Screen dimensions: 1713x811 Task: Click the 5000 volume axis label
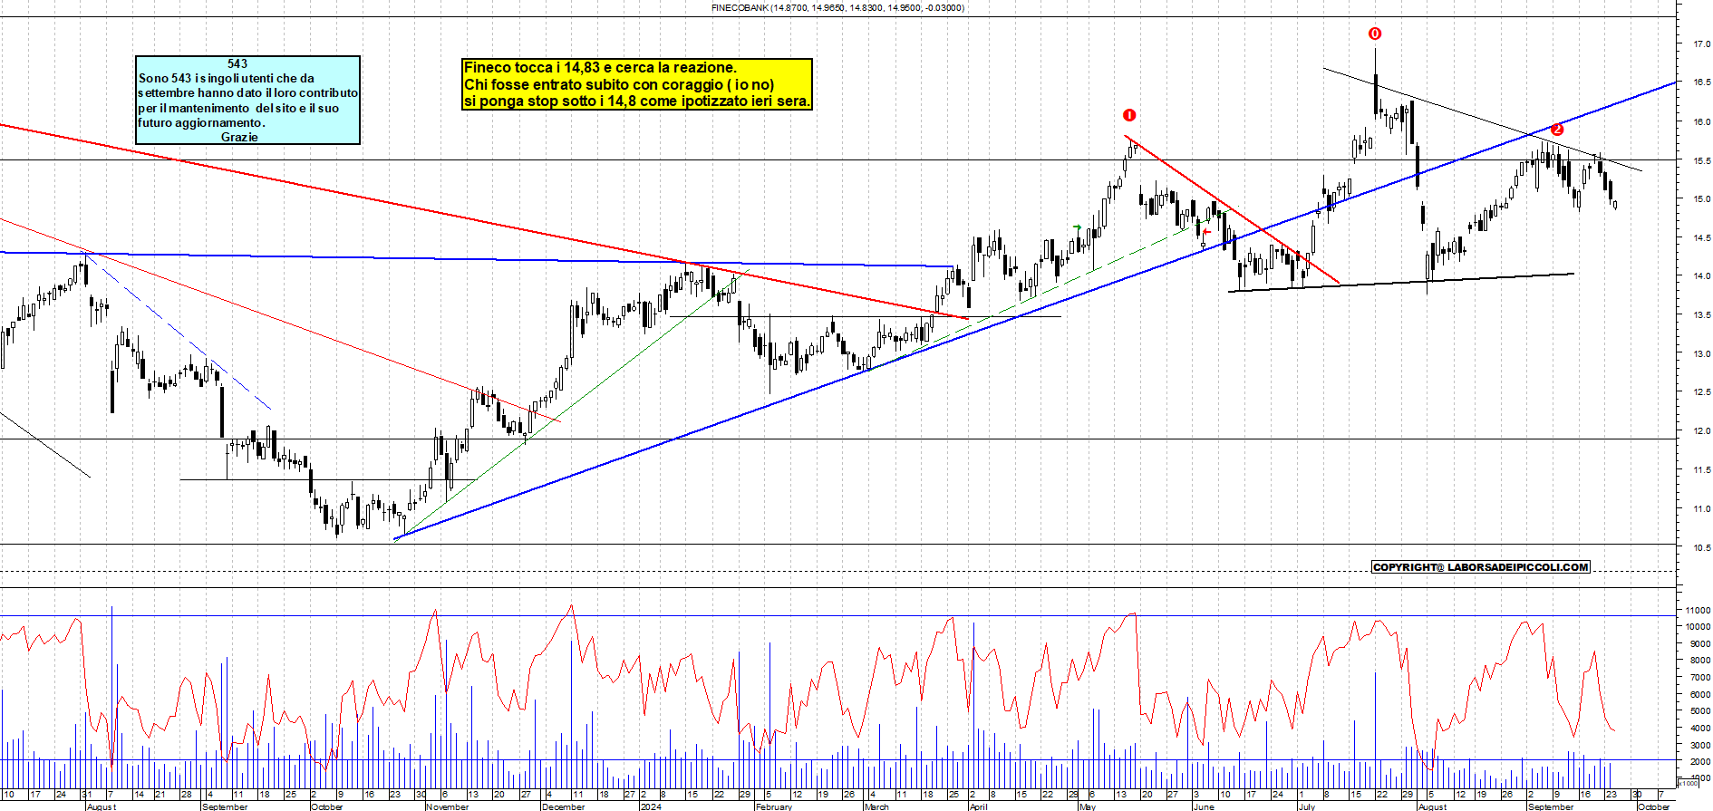pos(1699,710)
